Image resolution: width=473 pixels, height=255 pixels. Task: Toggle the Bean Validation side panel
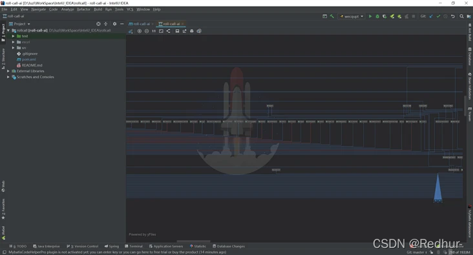coord(470,86)
